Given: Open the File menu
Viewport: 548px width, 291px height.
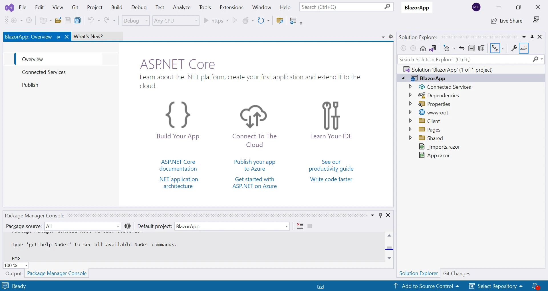Looking at the screenshot, I should click(x=23, y=7).
